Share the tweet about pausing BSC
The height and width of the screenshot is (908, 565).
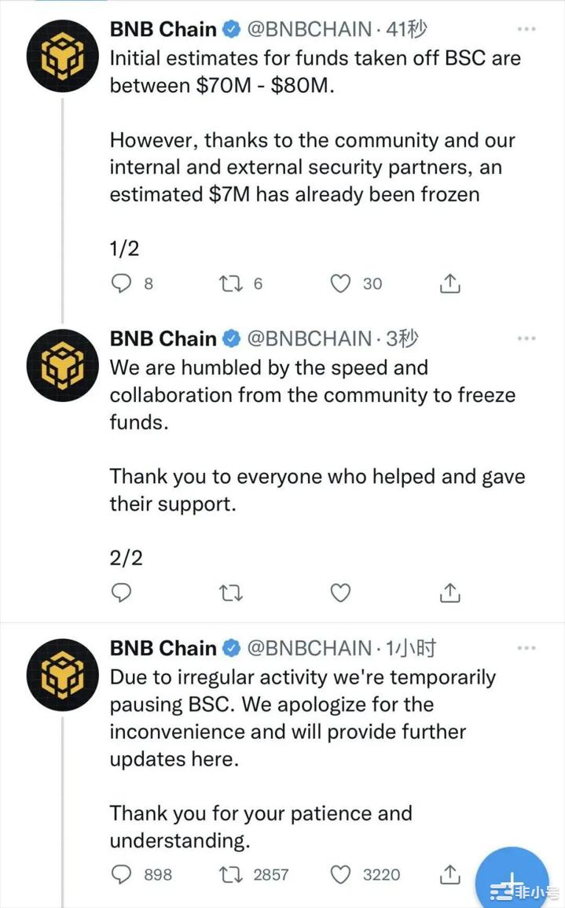point(449,874)
